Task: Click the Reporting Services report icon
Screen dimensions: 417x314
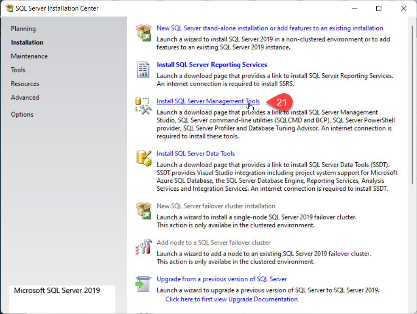Action: coord(143,69)
